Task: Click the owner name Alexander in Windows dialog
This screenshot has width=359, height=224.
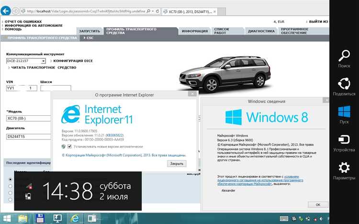Action: [228, 190]
